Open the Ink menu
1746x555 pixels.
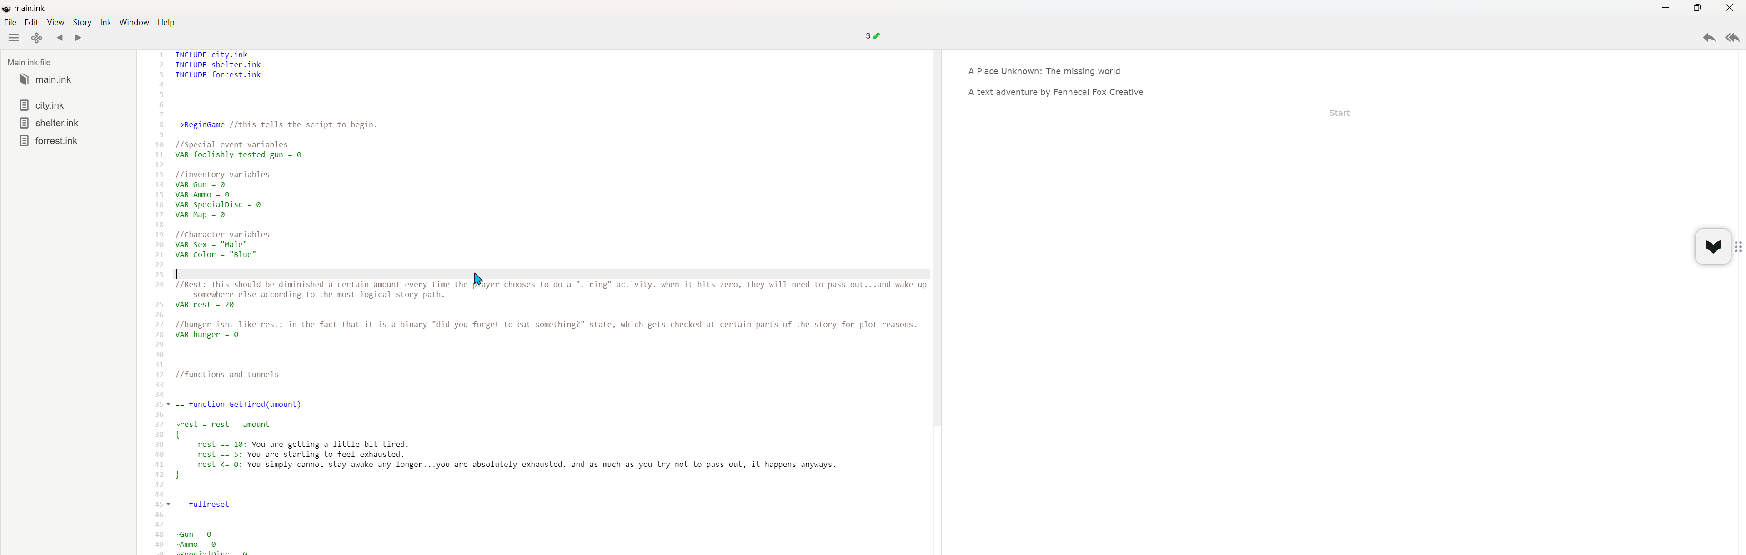(106, 22)
